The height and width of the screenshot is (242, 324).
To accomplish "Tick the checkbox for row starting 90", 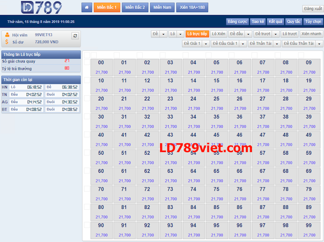I will pyautogui.click(x=87, y=225).
